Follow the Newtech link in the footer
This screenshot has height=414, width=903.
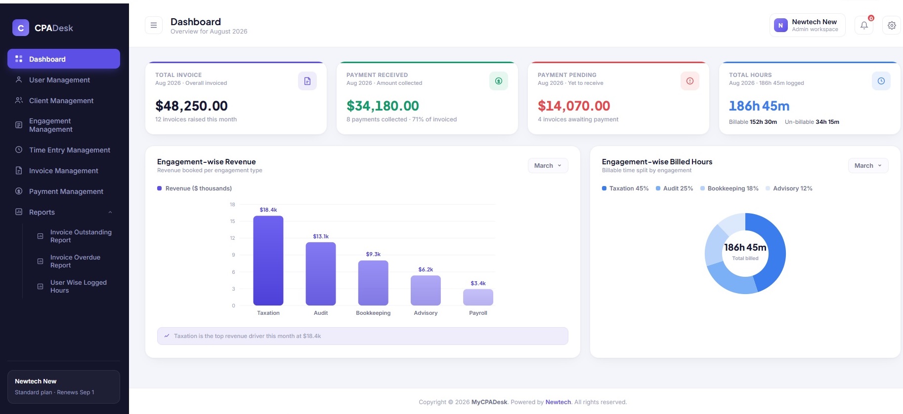[558, 402]
